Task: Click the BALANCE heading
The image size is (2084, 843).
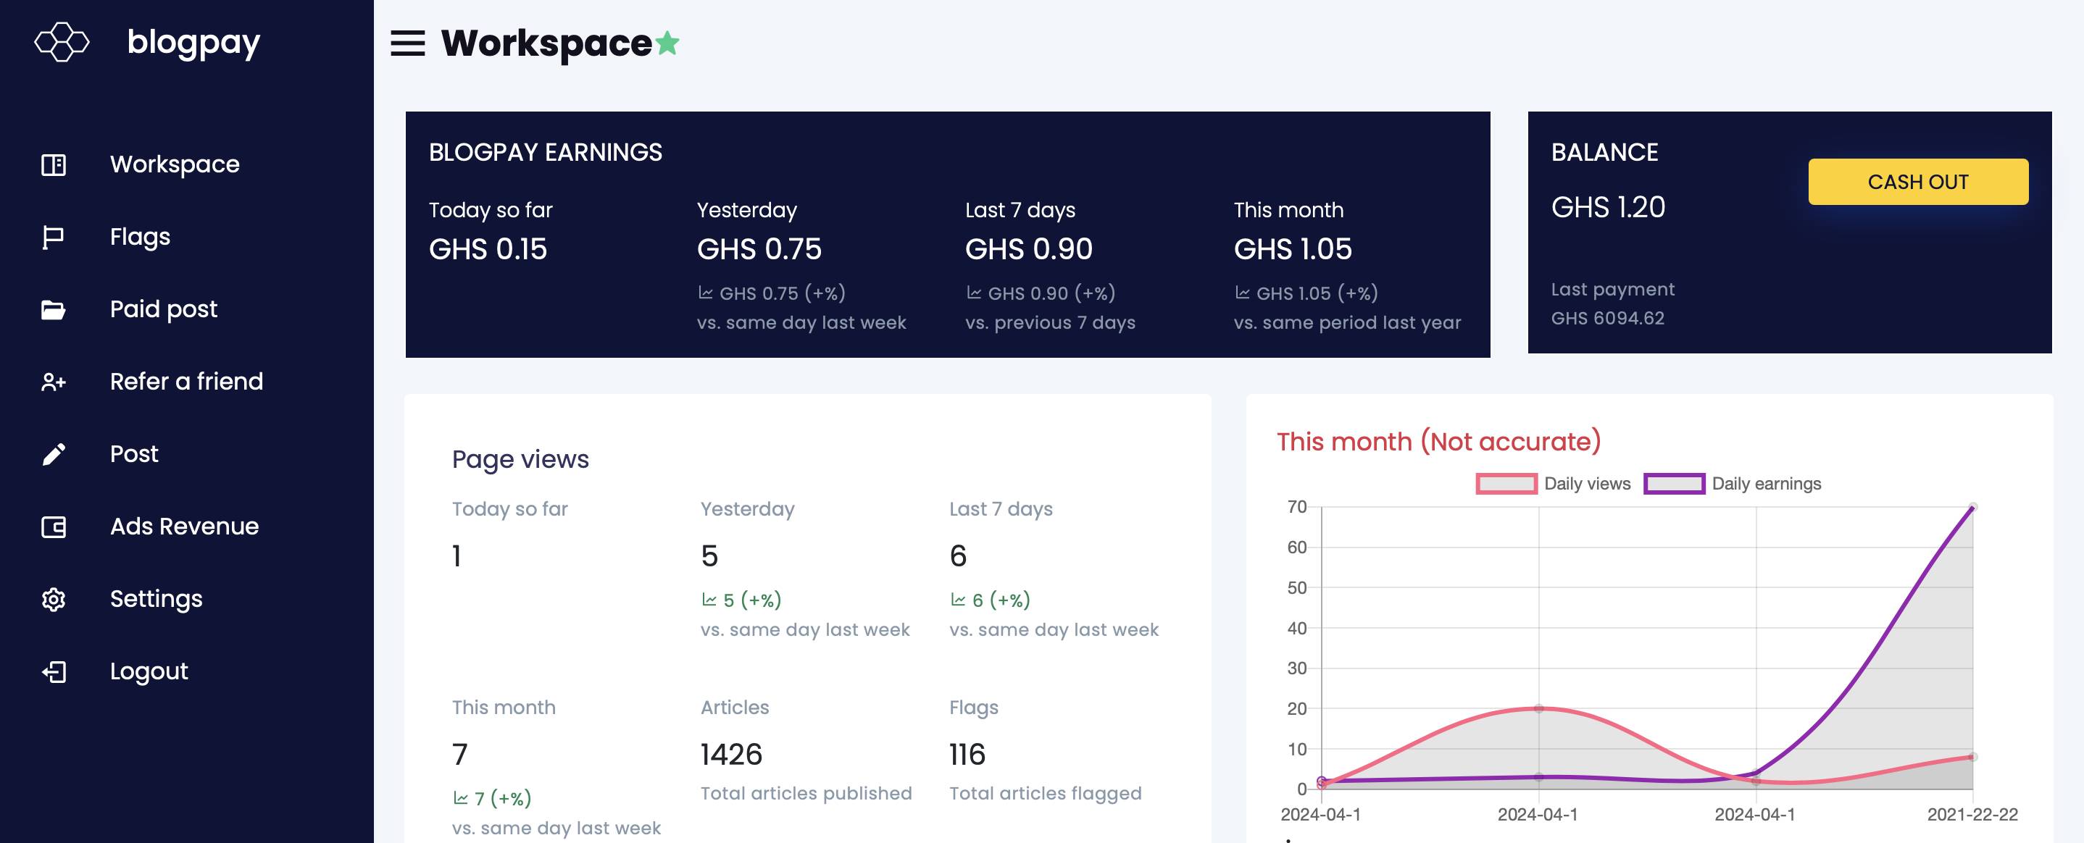Action: (1604, 153)
